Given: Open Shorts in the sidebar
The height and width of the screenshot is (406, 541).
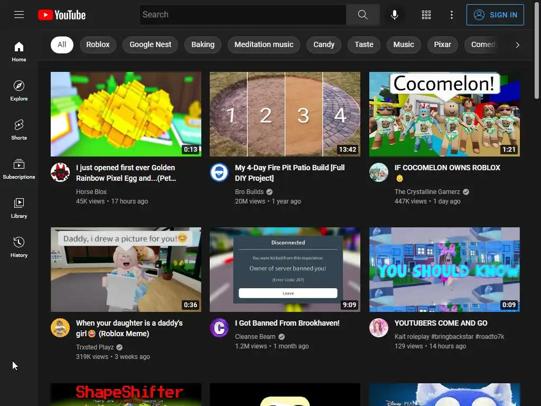Looking at the screenshot, I should click(19, 130).
